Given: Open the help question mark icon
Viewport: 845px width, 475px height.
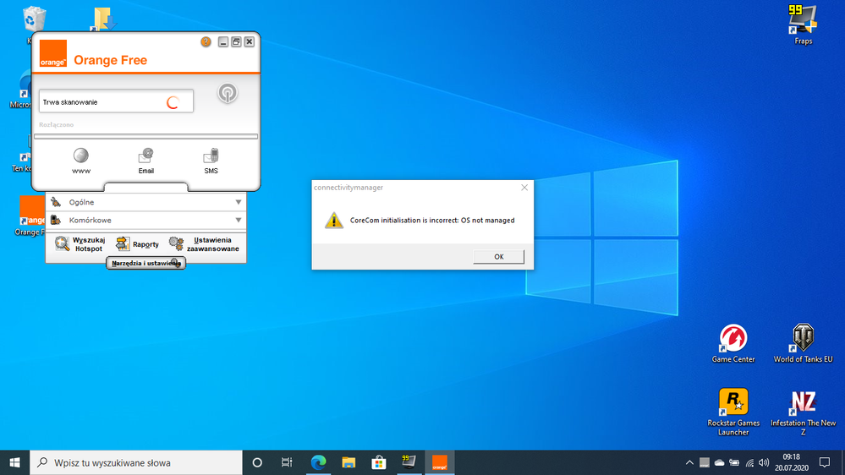Looking at the screenshot, I should point(206,41).
